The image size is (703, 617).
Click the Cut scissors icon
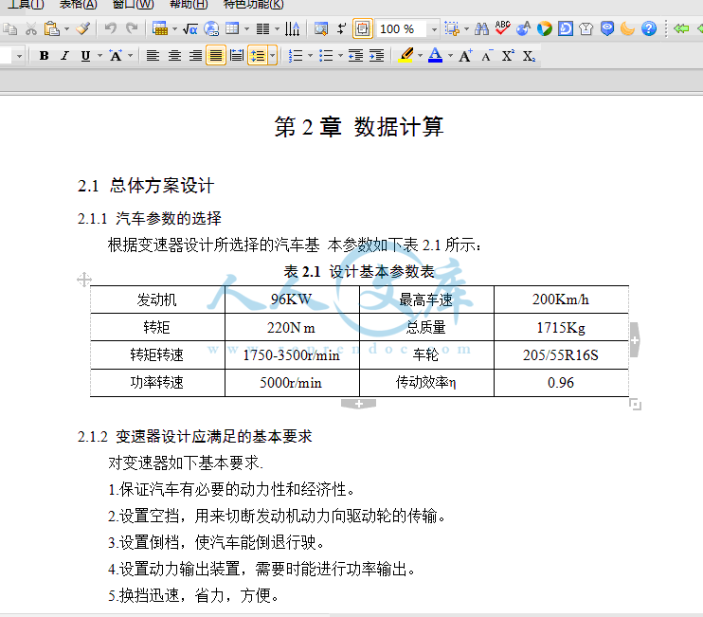pos(31,29)
